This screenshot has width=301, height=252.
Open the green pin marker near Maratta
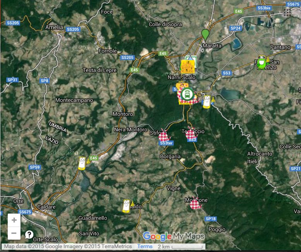[205, 34]
